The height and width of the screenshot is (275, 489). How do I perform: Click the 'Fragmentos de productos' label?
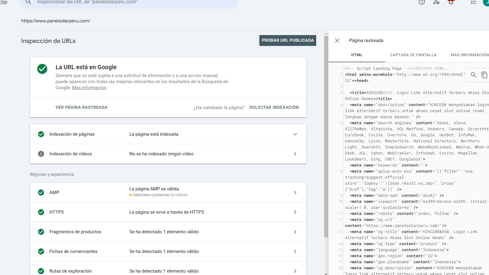(75, 232)
